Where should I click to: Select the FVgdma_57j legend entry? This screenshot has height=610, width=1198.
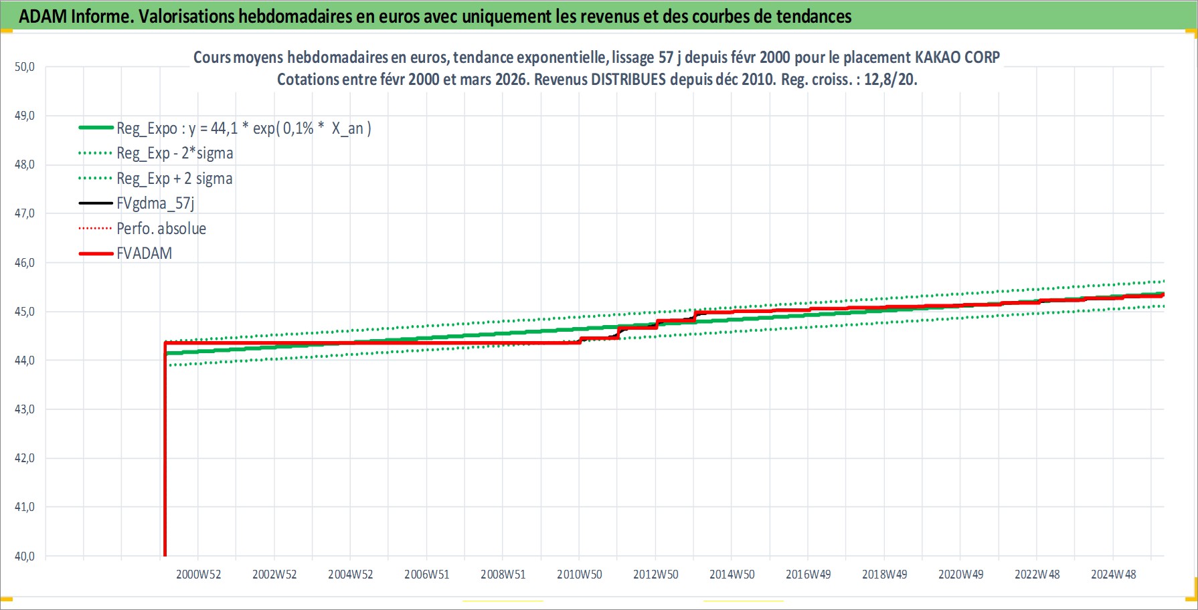coord(137,203)
